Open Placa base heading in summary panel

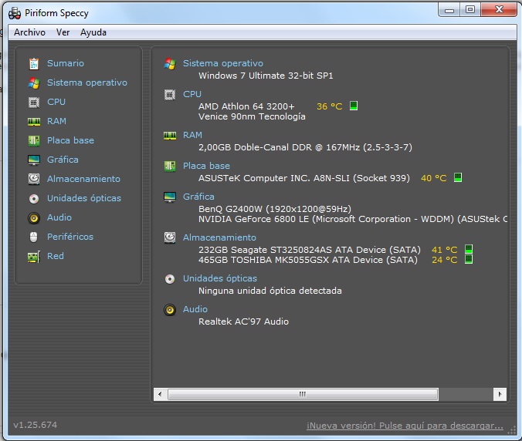(x=206, y=166)
